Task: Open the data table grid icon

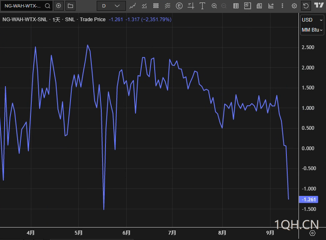Action: tap(236, 6)
